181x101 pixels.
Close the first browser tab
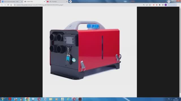coord(22,2)
